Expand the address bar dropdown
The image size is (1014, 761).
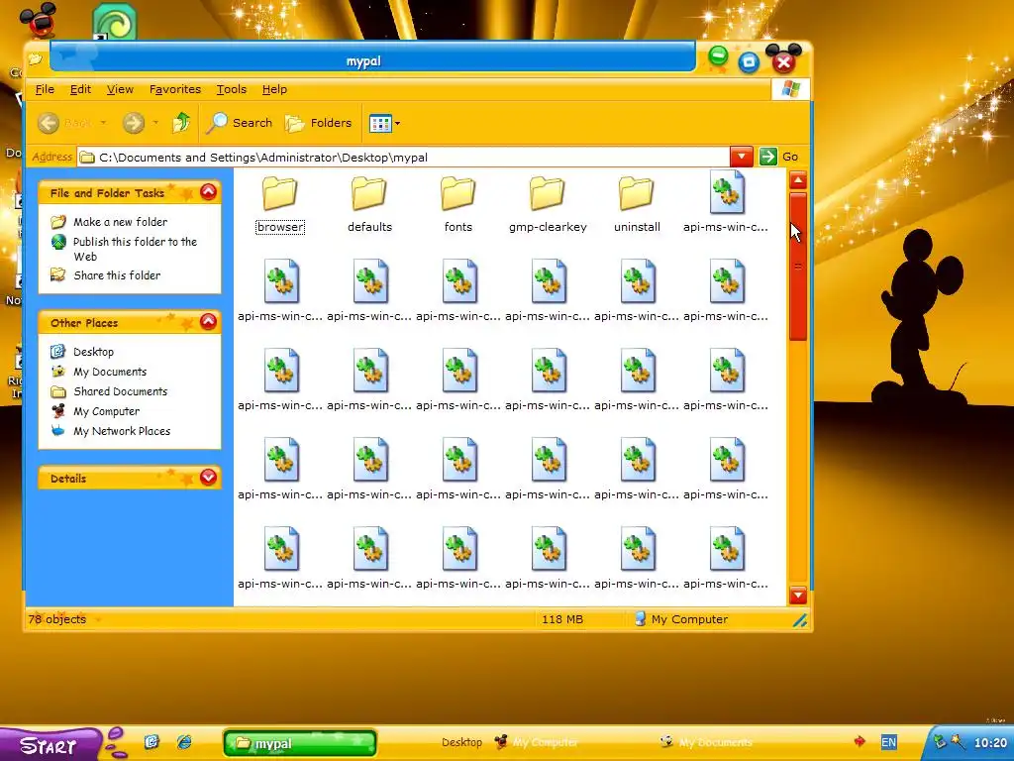tap(741, 157)
